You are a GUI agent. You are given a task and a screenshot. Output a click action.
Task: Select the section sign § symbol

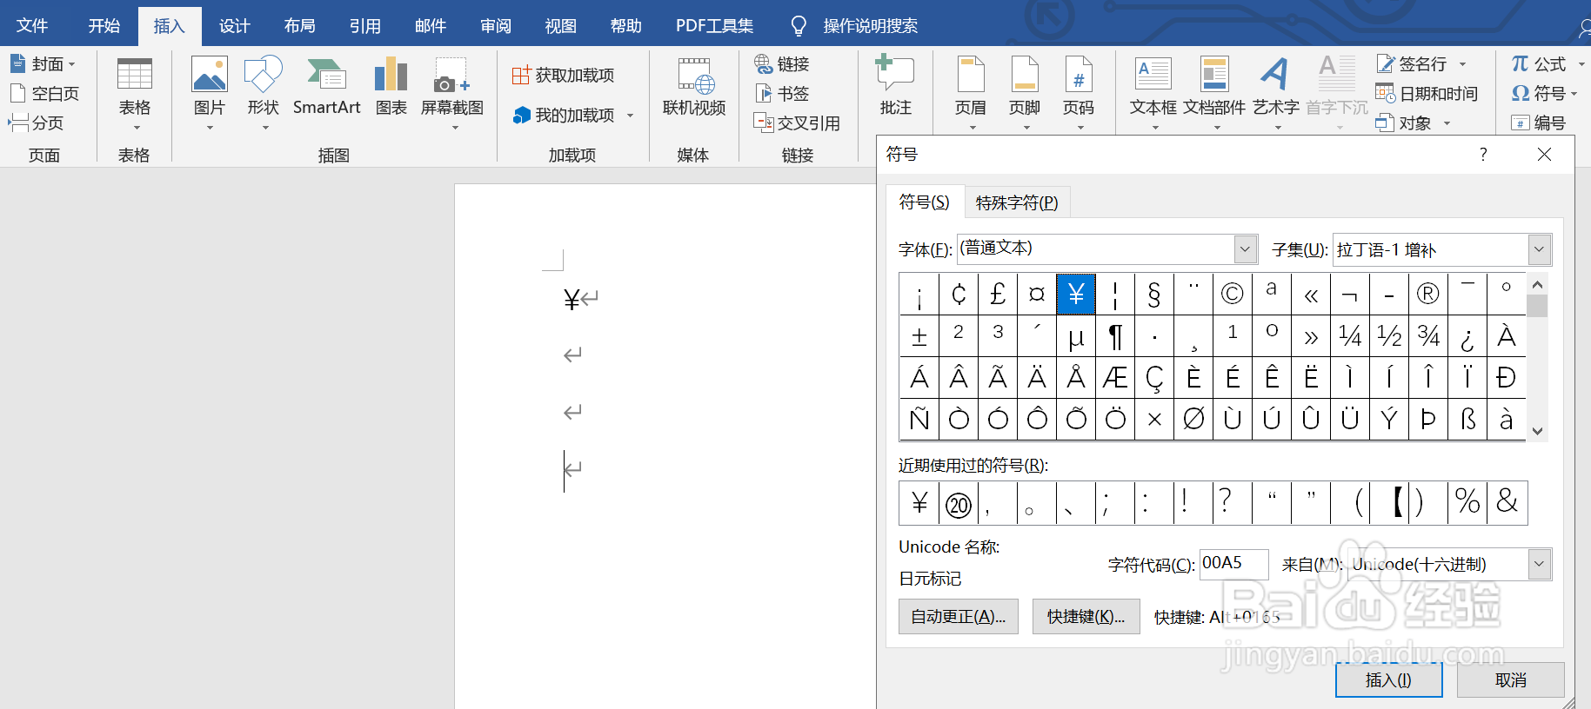[1154, 294]
